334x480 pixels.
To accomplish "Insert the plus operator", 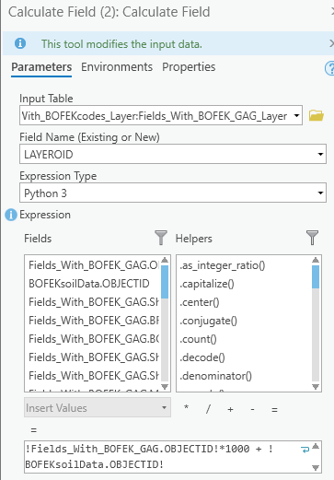I will click(x=230, y=409).
